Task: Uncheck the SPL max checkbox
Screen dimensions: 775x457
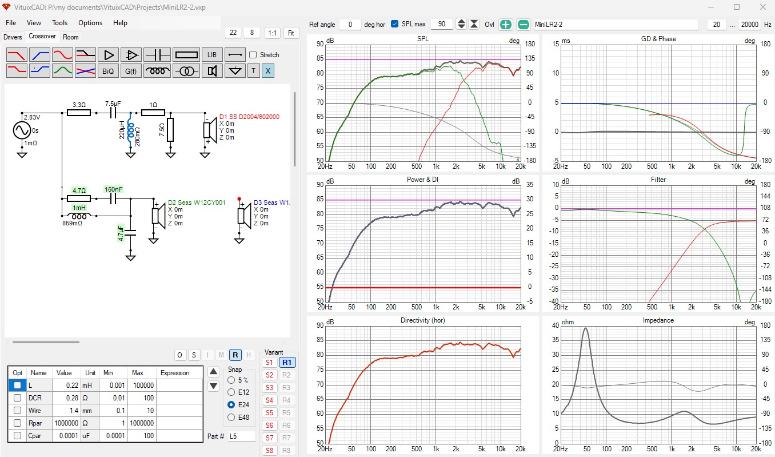Action: tap(395, 24)
